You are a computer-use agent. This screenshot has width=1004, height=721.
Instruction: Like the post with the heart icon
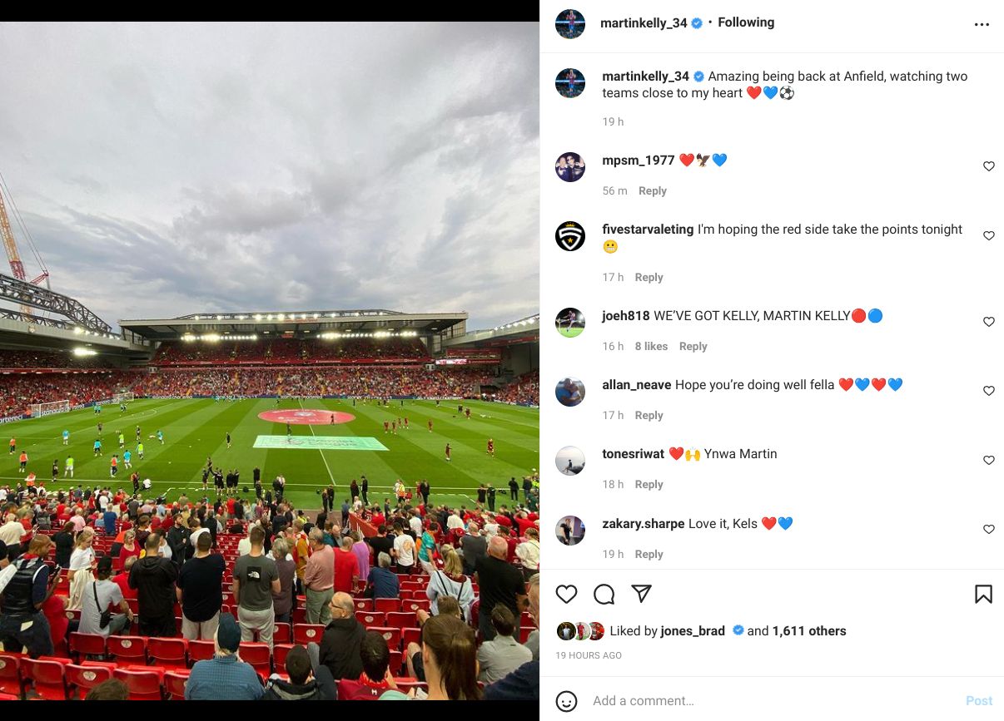coord(566,594)
